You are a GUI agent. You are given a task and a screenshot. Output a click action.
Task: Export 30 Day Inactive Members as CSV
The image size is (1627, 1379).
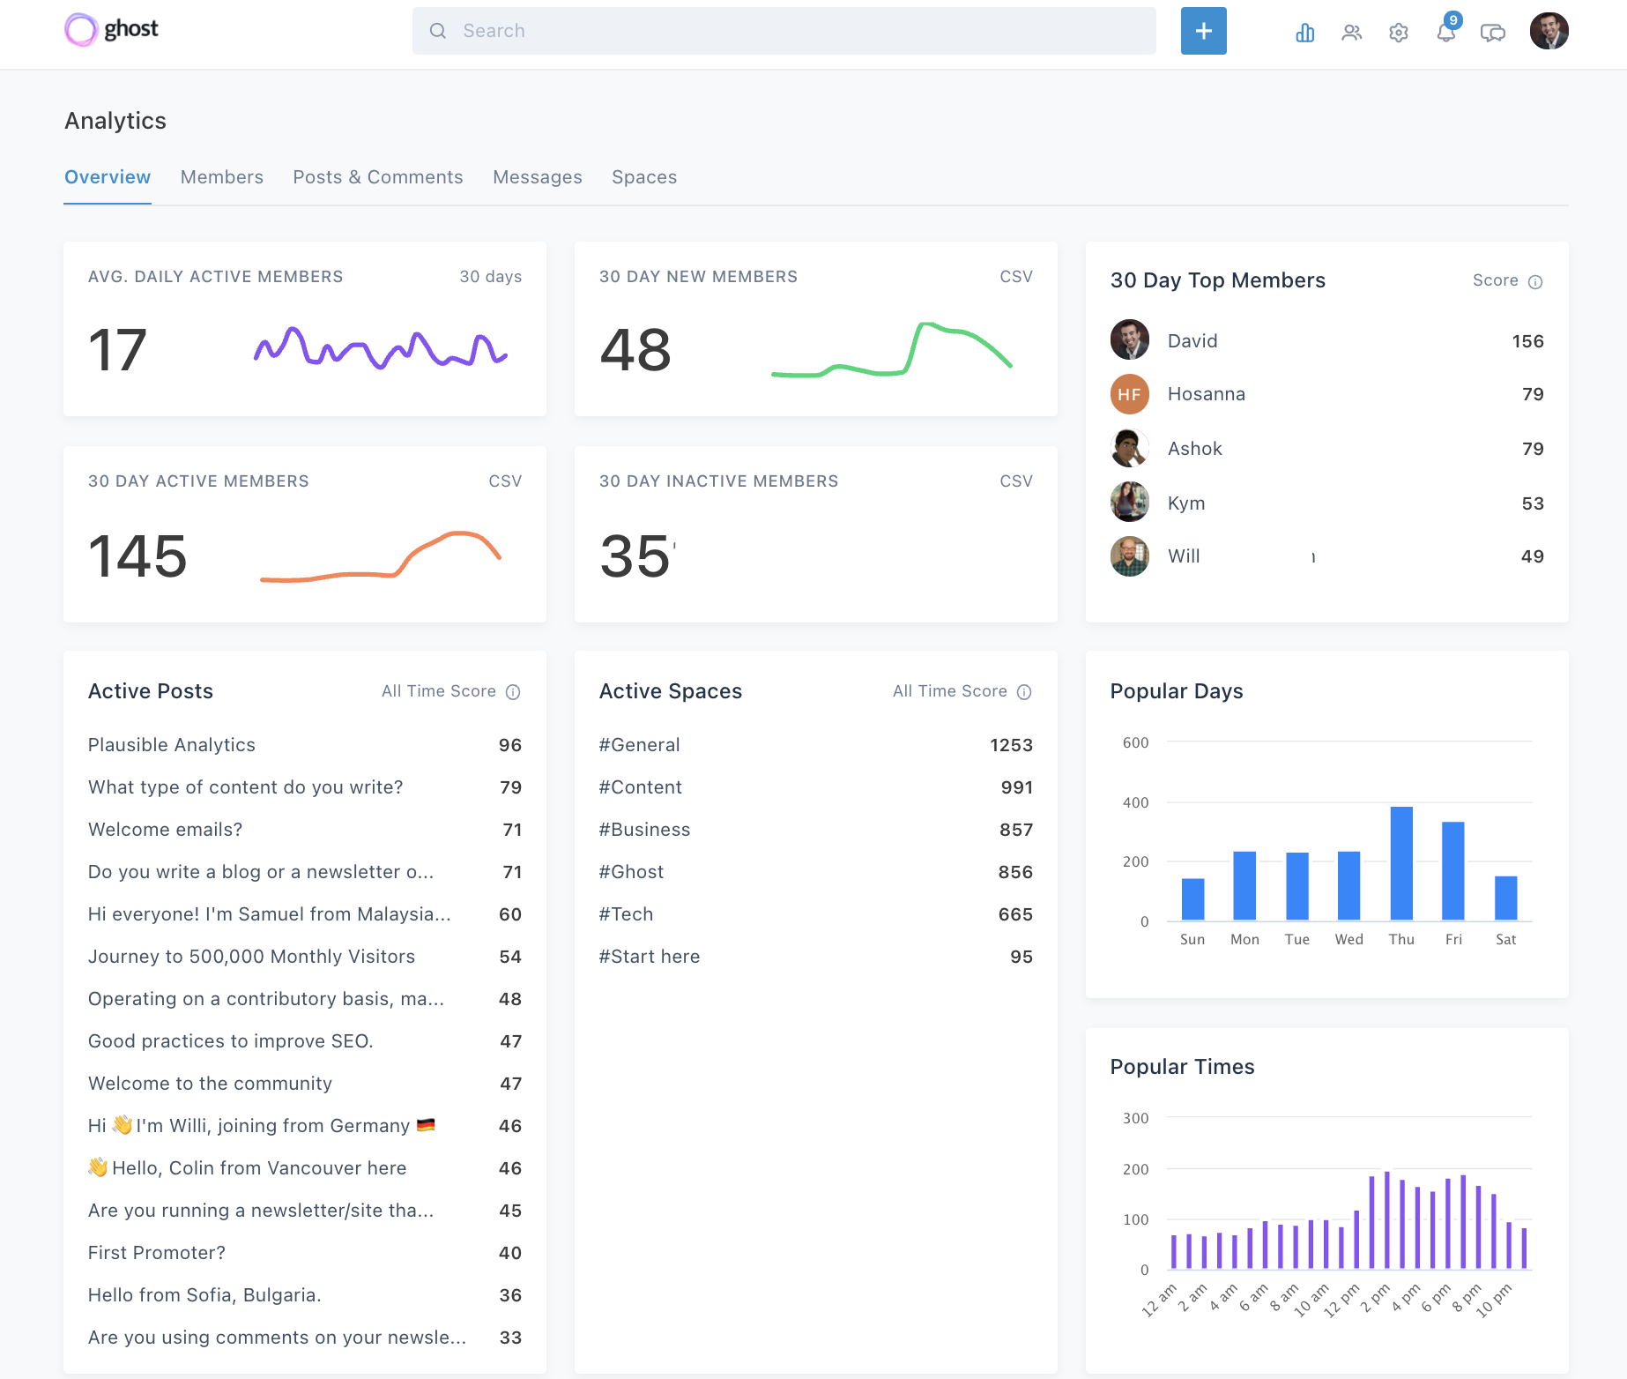[1015, 481]
